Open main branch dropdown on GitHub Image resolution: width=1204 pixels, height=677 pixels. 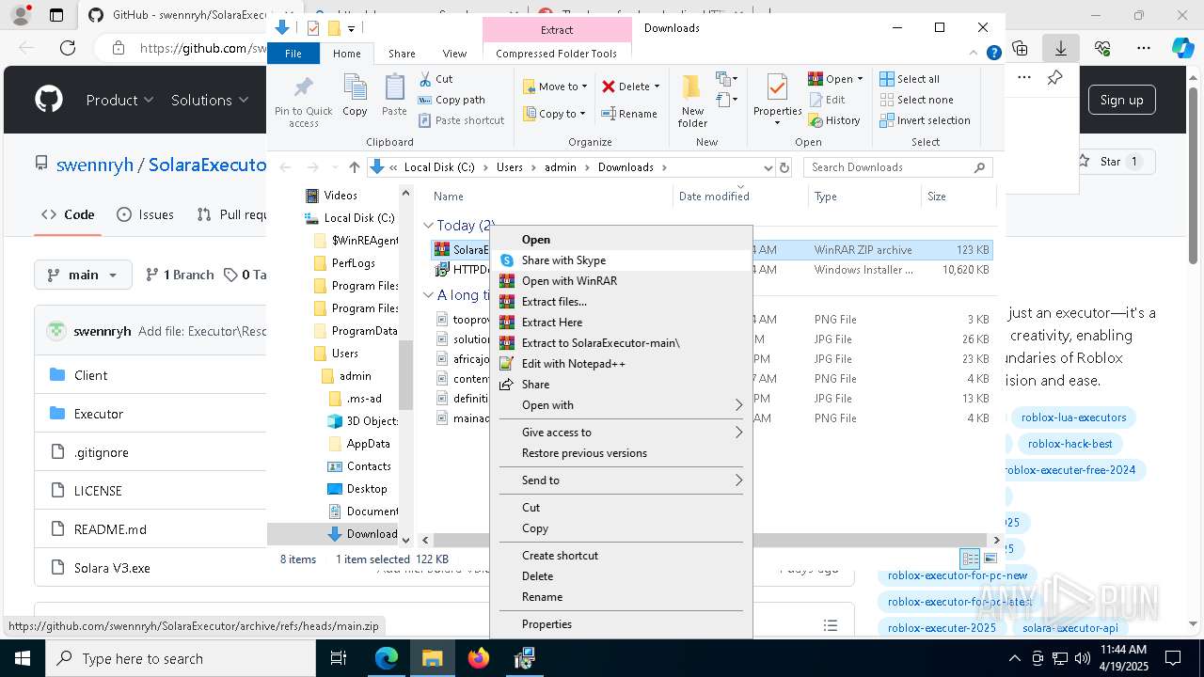coord(83,275)
